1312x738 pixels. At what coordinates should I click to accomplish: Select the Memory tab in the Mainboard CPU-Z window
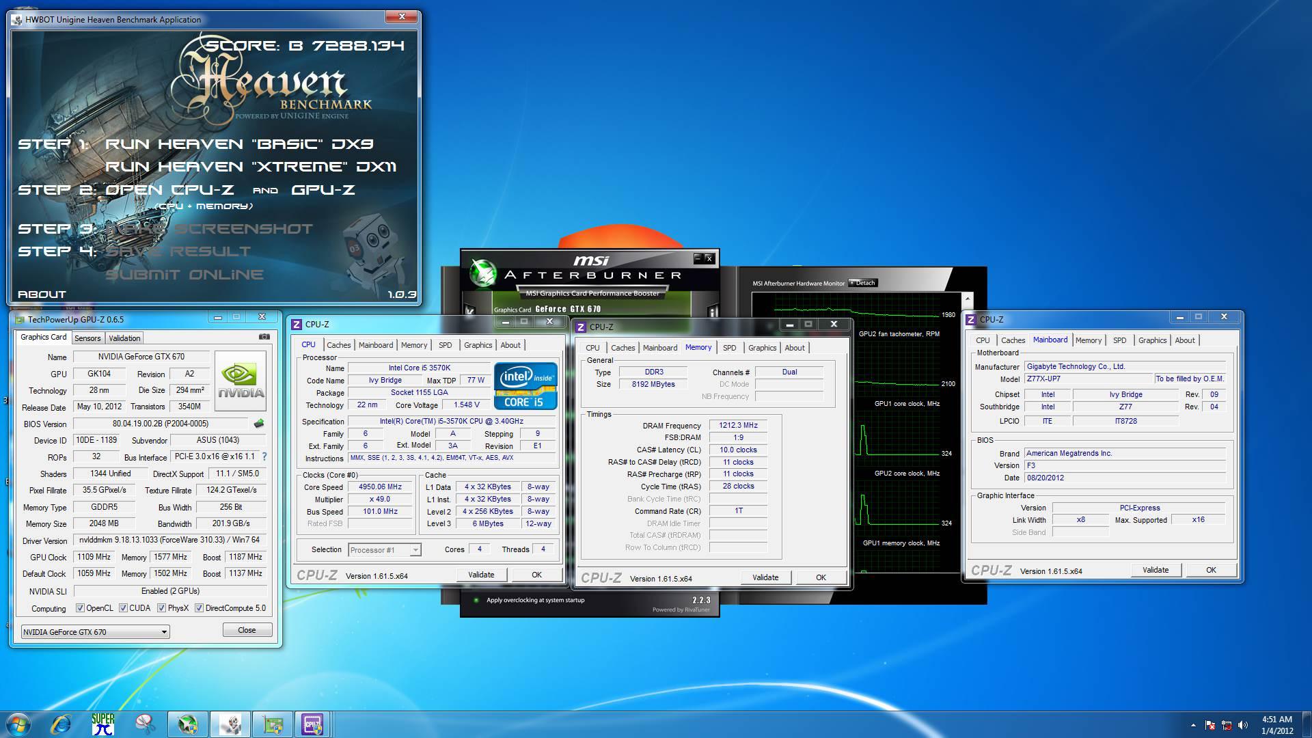(1088, 340)
